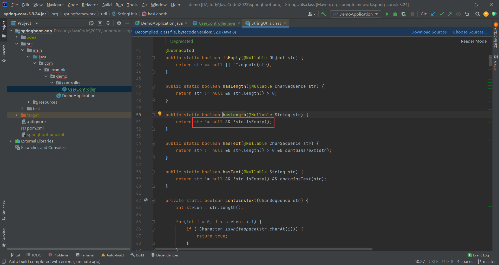This screenshot has height=265, width=499.
Task: Open the Build menu
Action: tap(107, 5)
